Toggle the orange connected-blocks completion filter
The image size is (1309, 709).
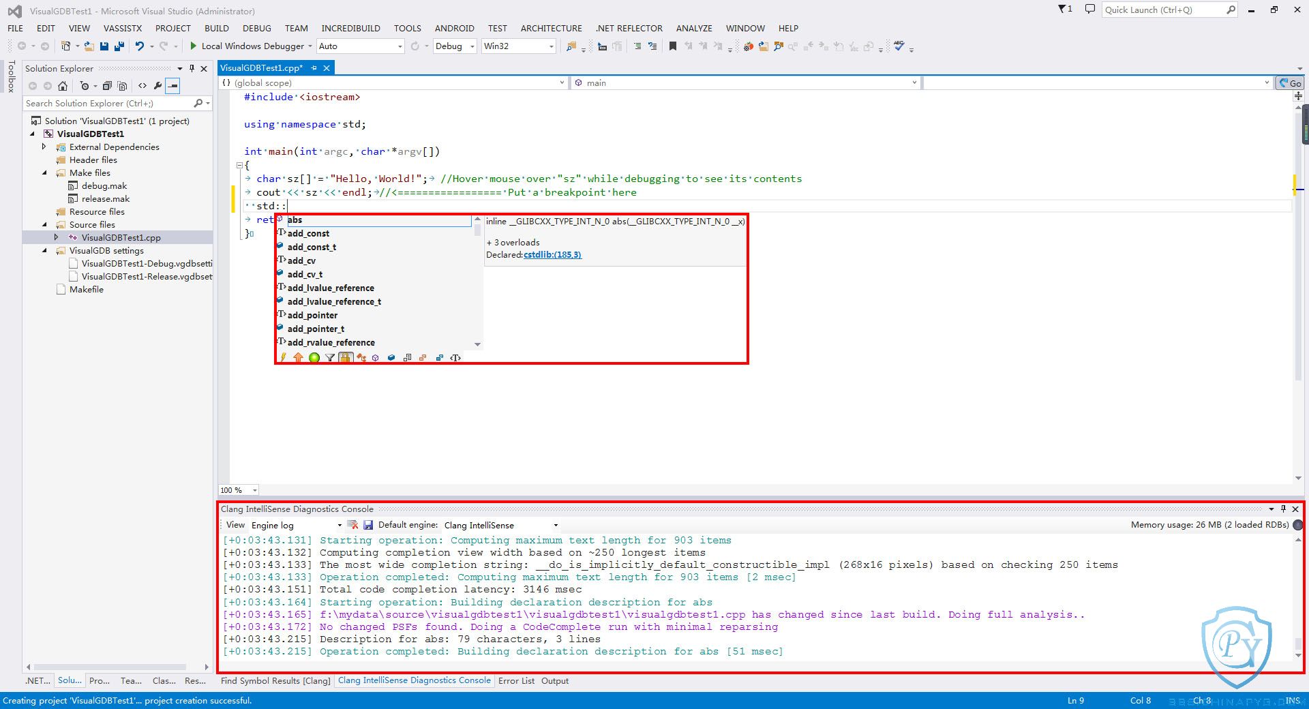(x=423, y=357)
